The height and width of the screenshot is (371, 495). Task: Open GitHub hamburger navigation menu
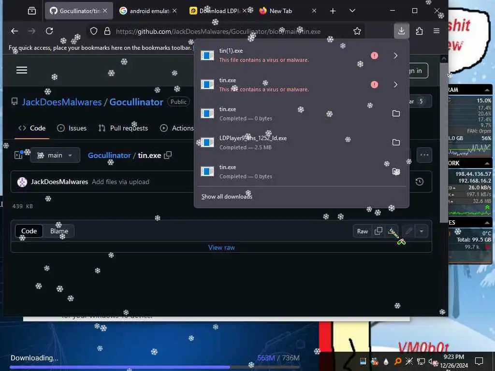[x=22, y=70]
